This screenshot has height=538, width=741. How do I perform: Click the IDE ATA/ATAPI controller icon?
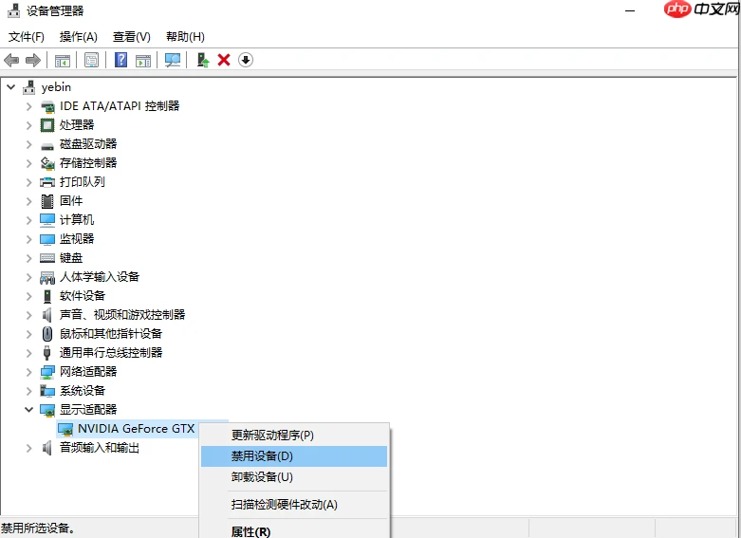point(47,106)
